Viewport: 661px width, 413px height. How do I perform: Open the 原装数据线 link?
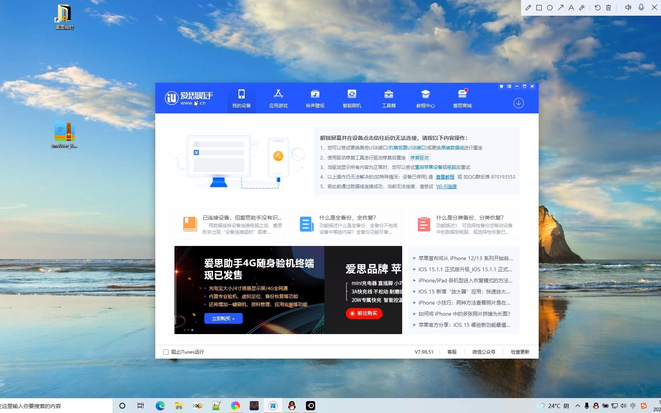(x=452, y=148)
